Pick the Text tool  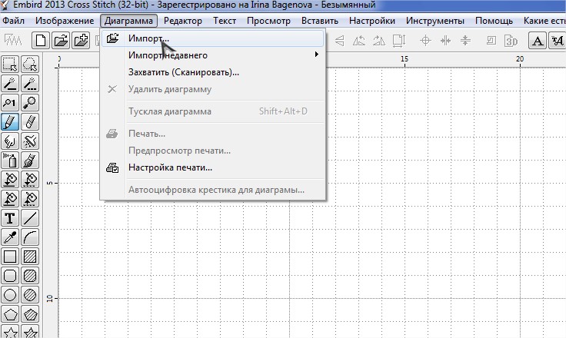point(11,218)
